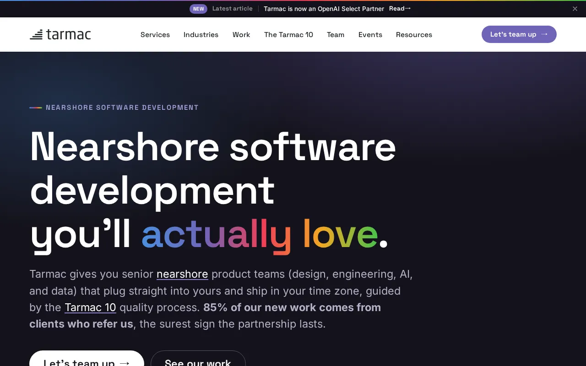This screenshot has width=586, height=366.
Task: Go to the Work page
Action: tap(241, 35)
